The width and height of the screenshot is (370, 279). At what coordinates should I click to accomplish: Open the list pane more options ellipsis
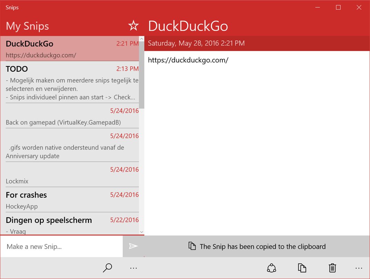133,268
